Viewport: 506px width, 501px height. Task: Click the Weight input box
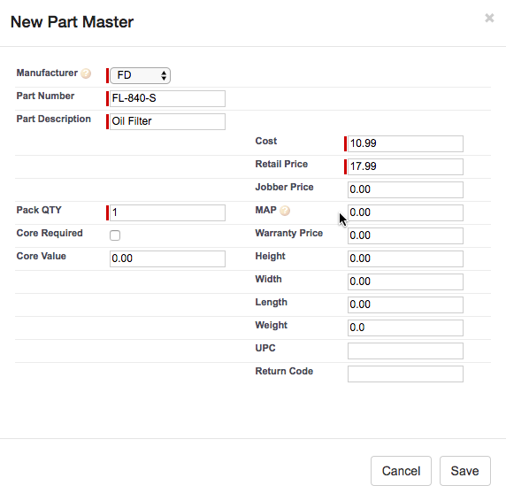tap(405, 328)
